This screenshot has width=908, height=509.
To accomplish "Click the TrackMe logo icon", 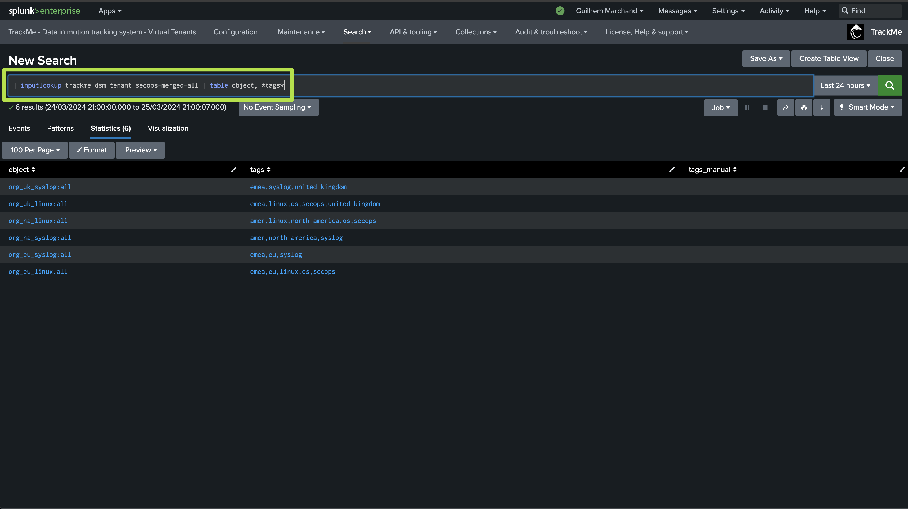I will click(856, 32).
